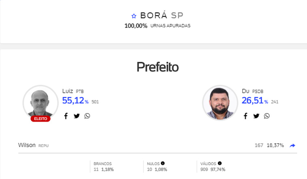Screen dimensions: 307x179
Task: Open the info icon next to NULOS
Action: point(163,163)
